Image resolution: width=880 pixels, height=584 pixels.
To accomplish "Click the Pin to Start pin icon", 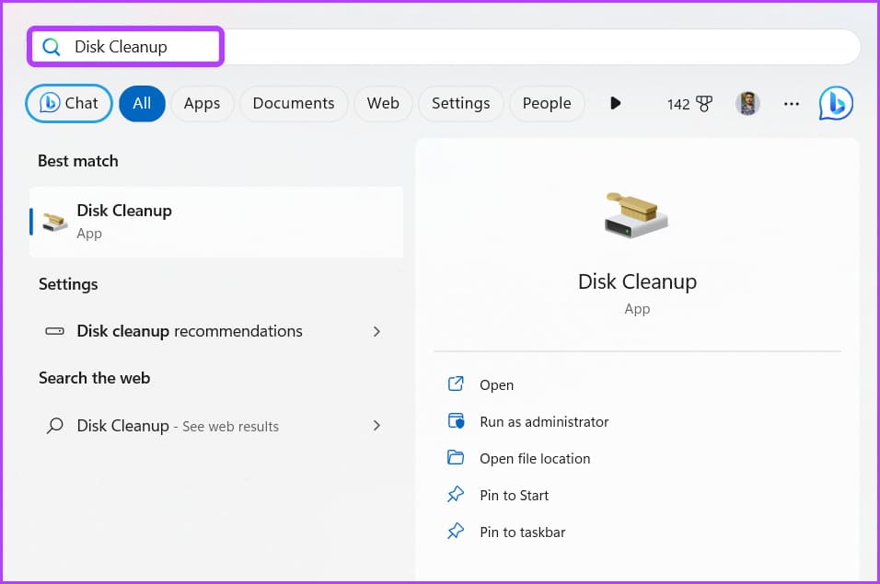I will pos(456,494).
